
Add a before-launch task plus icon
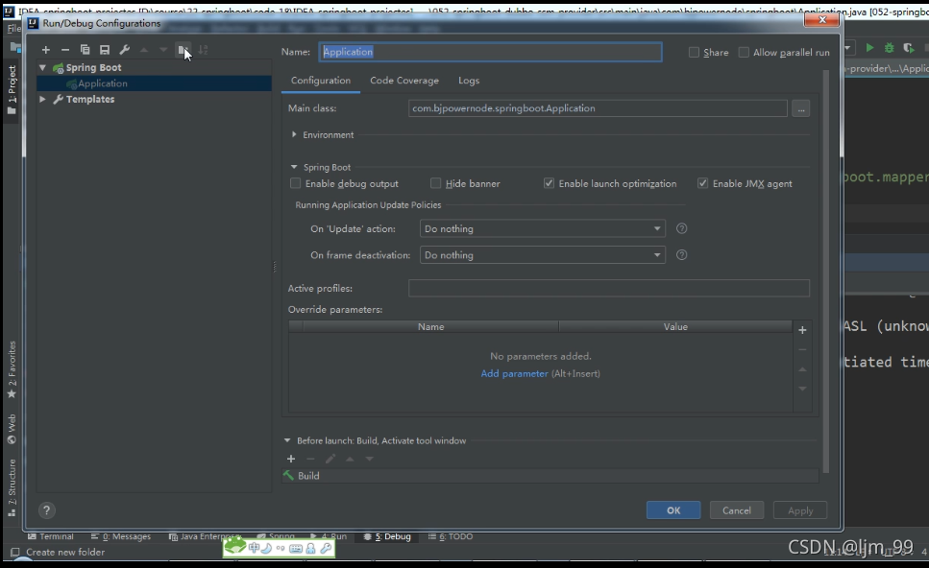point(291,459)
